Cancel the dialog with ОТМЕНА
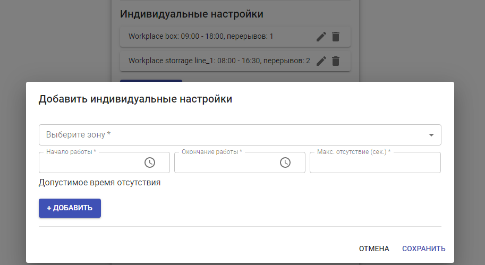This screenshot has height=265, width=485. click(x=374, y=249)
